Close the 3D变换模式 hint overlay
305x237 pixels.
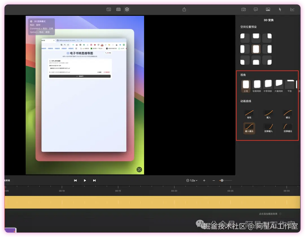[31, 21]
